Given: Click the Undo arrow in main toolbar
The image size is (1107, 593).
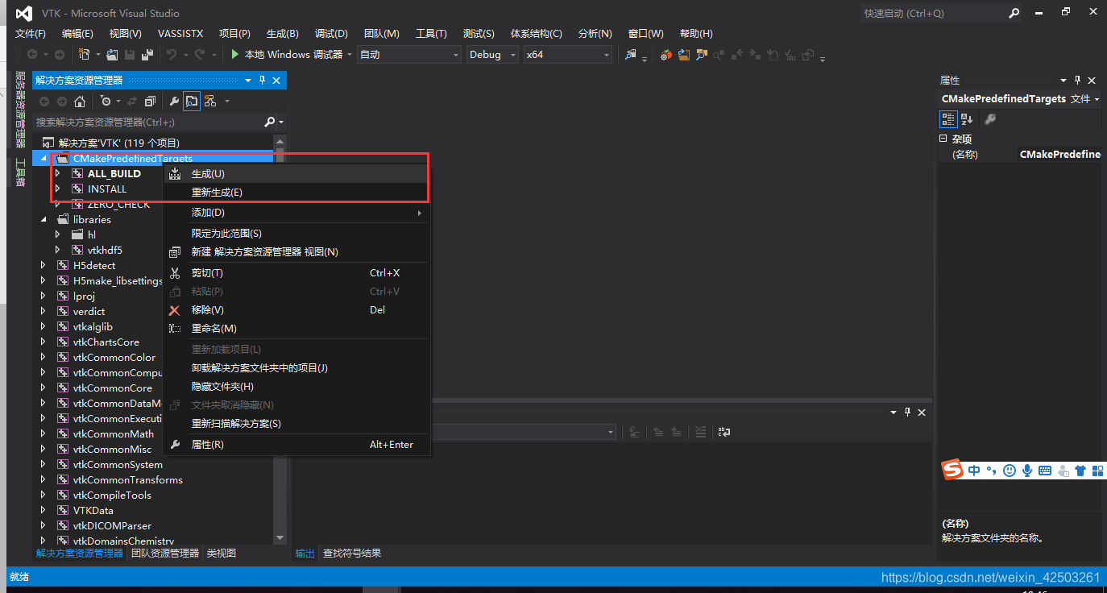Looking at the screenshot, I should click(x=171, y=55).
